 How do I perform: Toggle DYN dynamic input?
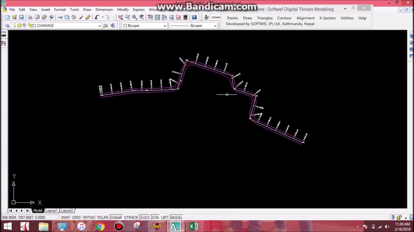155,217
